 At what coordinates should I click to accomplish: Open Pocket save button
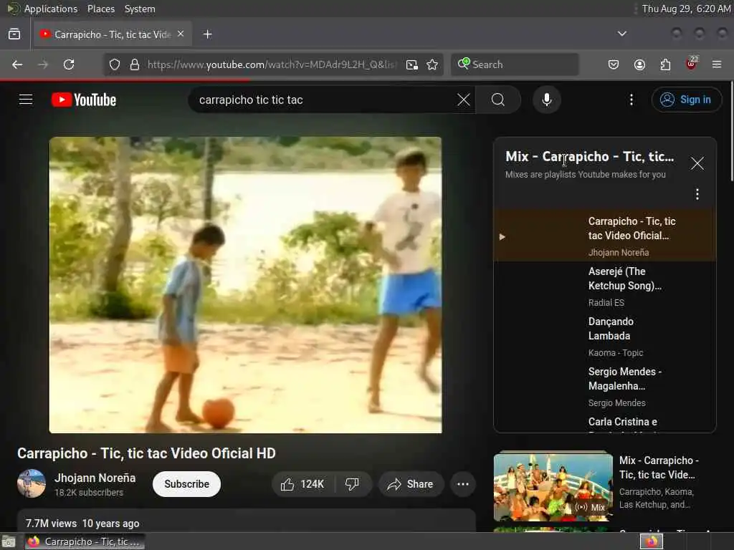tap(614, 64)
